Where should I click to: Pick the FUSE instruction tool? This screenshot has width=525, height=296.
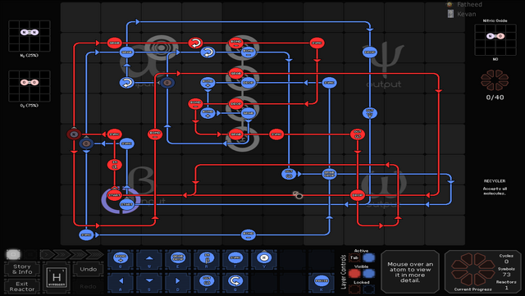tap(321, 281)
